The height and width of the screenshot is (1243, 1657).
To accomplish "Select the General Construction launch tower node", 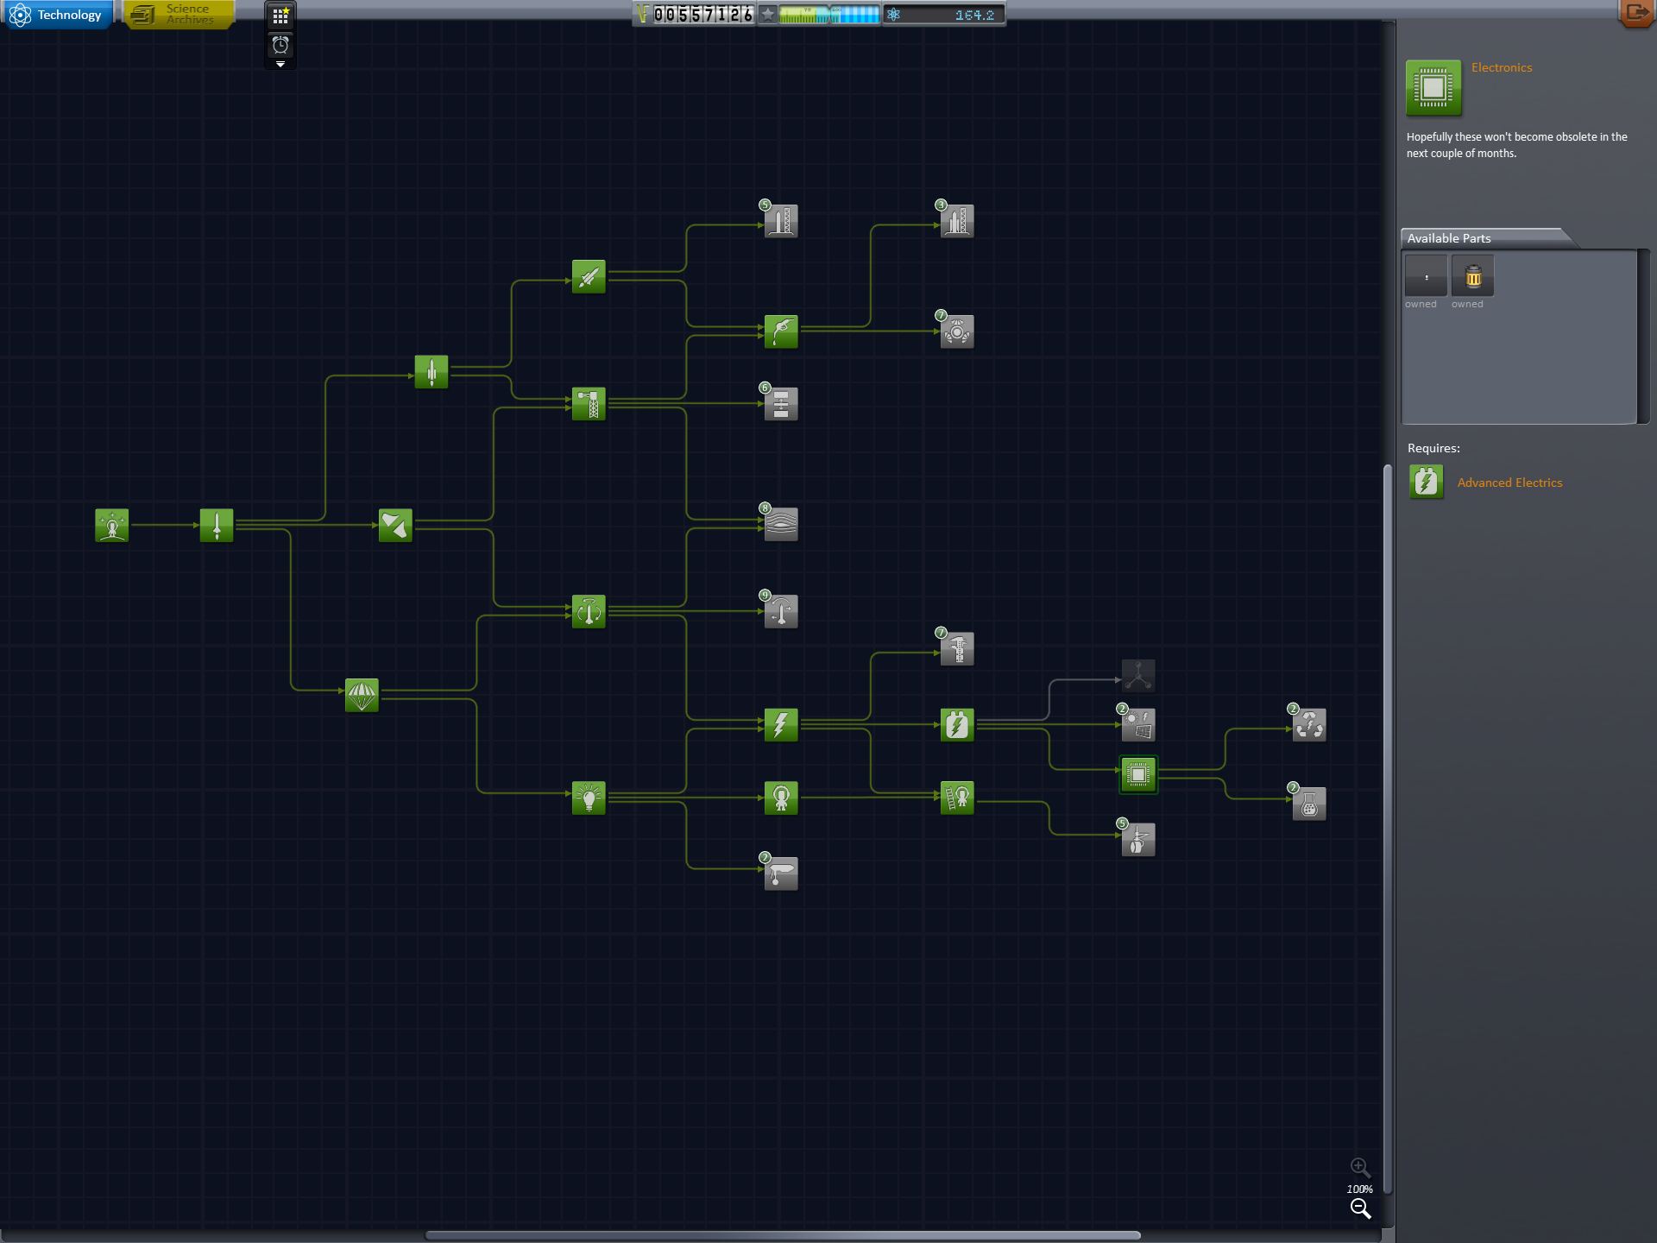I will point(589,404).
